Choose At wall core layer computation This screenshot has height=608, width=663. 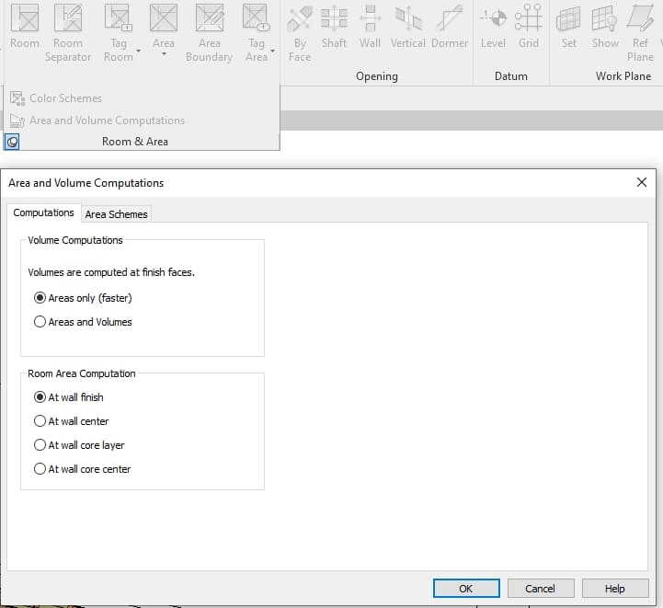pos(79,445)
